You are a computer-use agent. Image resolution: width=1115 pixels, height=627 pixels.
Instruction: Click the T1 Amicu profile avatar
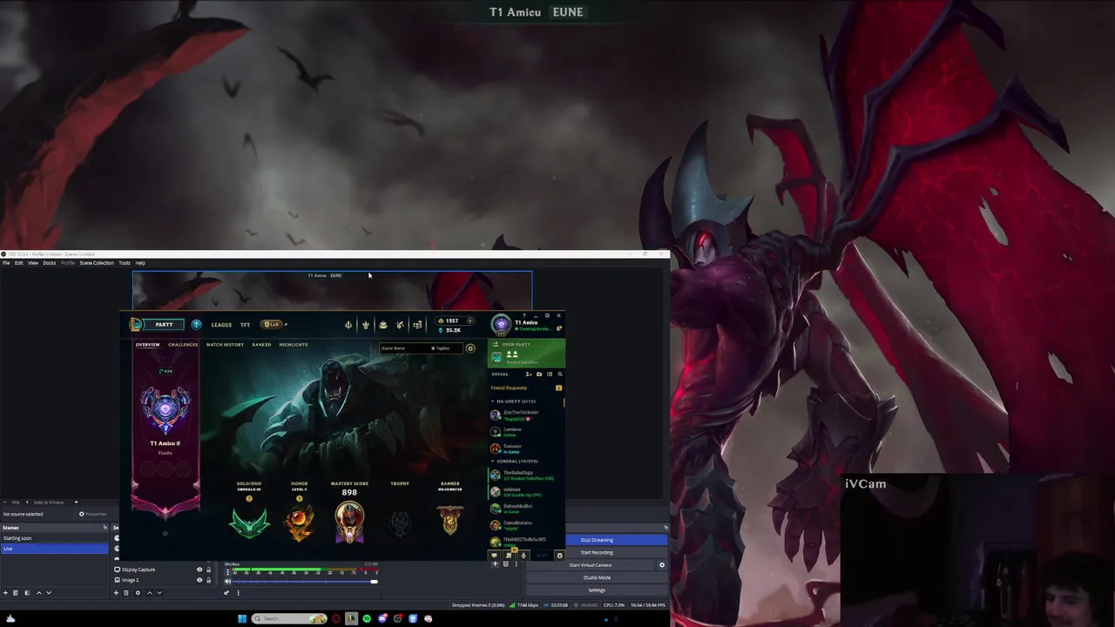501,325
